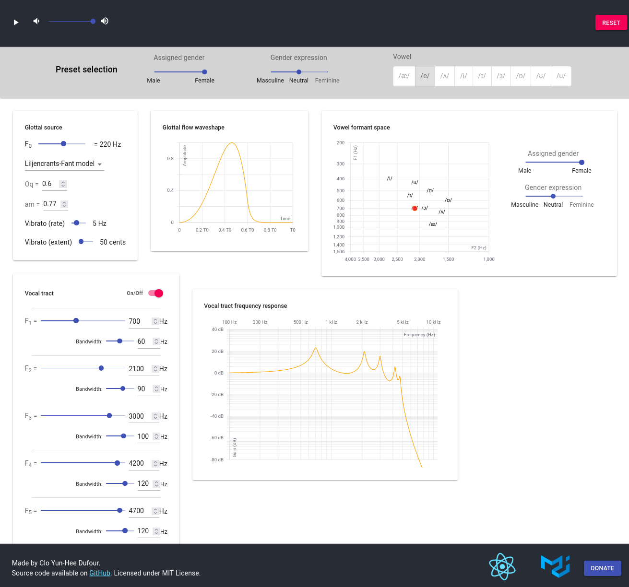
Task: Click the Vibrato rate slider
Action: coord(77,223)
